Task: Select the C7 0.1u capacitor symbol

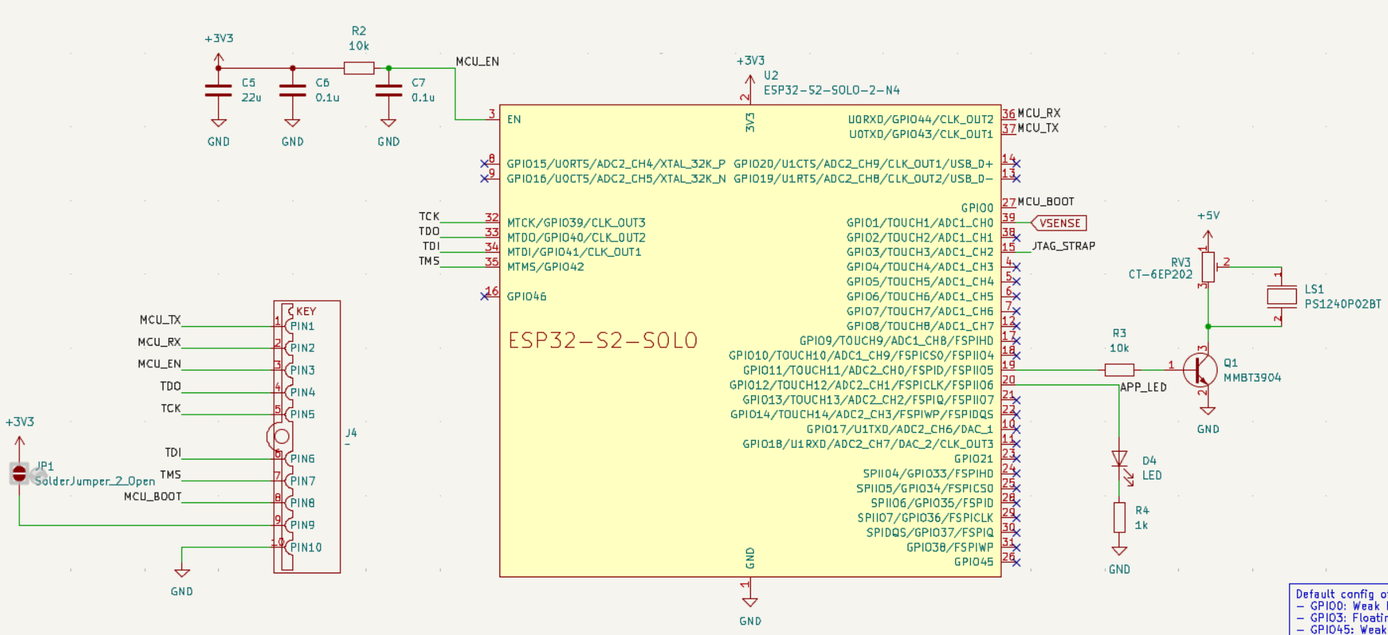Action: 388,91
